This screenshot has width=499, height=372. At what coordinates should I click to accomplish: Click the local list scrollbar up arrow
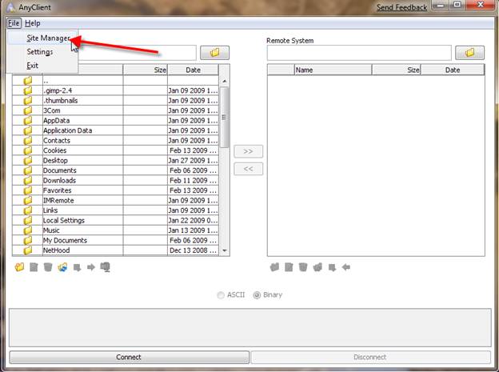(x=225, y=82)
